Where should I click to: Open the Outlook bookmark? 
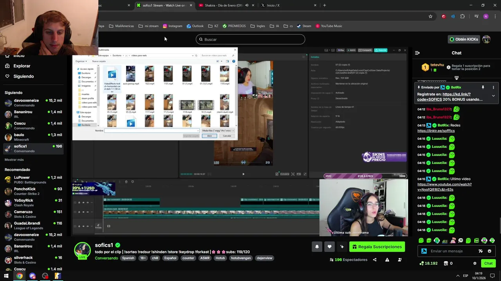pyautogui.click(x=195, y=26)
